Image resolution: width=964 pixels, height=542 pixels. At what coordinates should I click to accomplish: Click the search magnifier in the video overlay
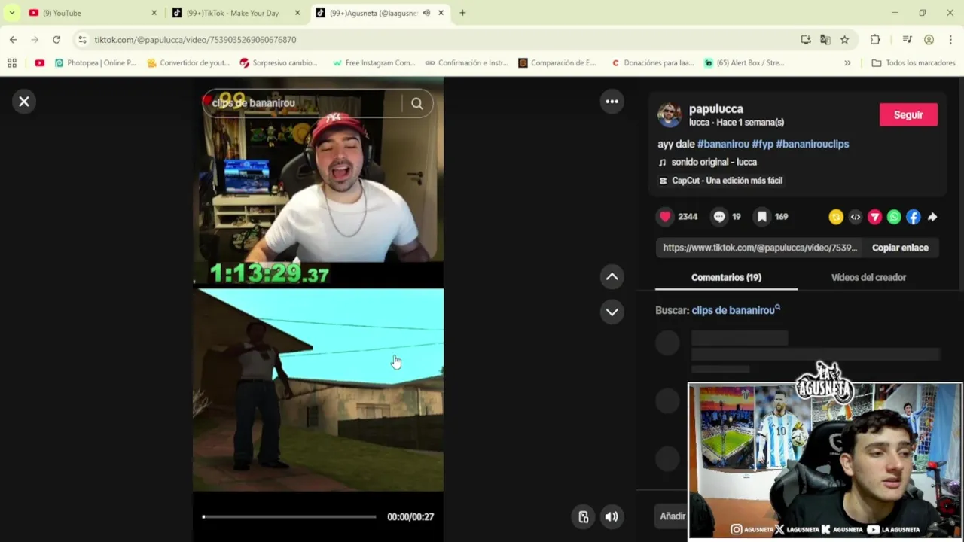pos(417,104)
